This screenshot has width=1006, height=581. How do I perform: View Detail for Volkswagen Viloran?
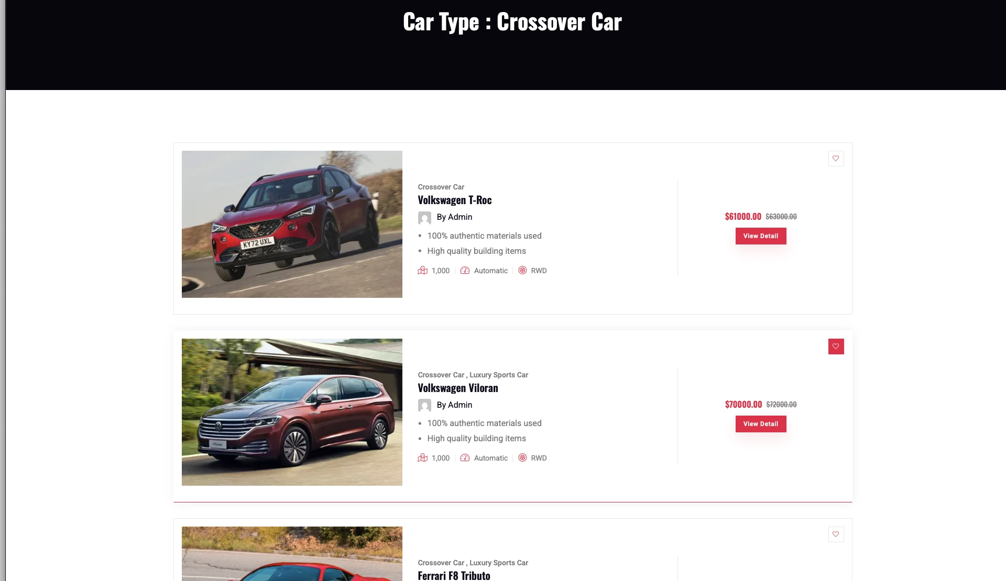click(x=761, y=424)
